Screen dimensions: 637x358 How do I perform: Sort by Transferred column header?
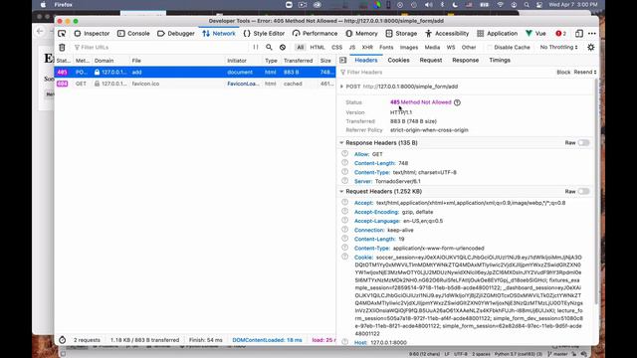(x=300, y=61)
